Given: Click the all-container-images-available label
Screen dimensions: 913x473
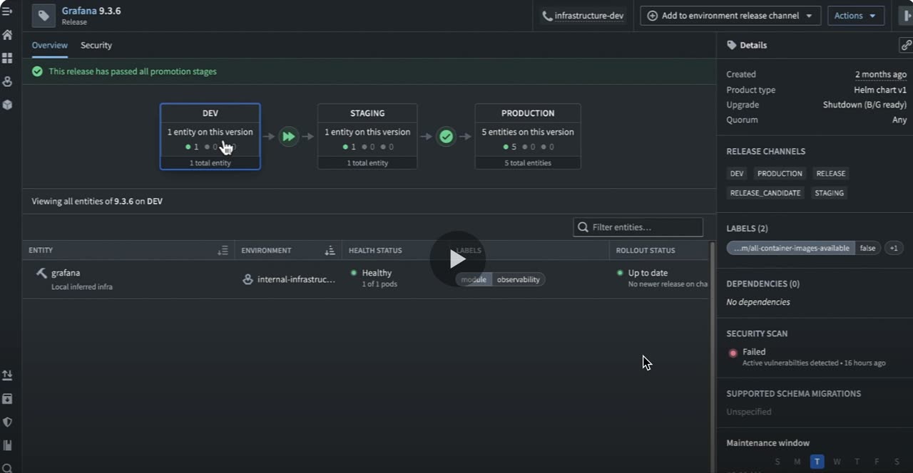Looking at the screenshot, I should [804, 248].
